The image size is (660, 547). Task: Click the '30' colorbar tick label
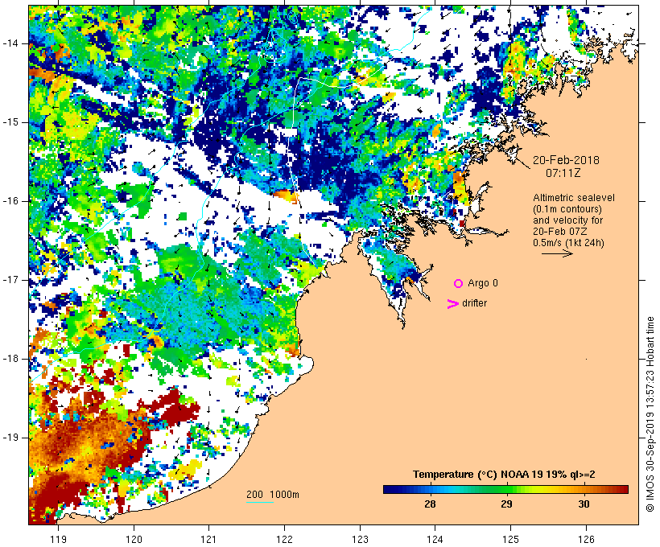pyautogui.click(x=584, y=504)
